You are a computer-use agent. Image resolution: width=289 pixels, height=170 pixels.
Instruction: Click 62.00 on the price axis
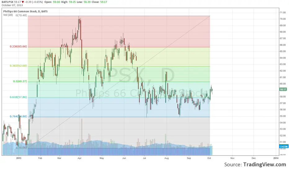(x=283, y=71)
